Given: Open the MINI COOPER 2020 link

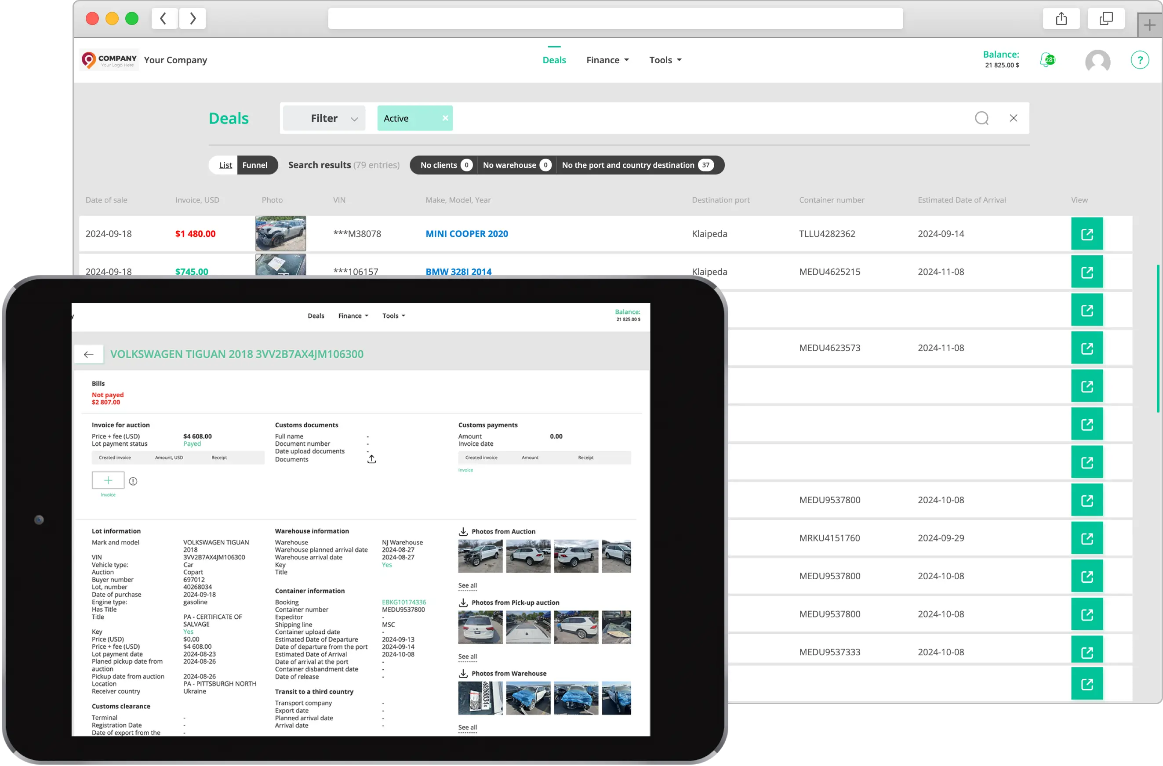Looking at the screenshot, I should (467, 234).
